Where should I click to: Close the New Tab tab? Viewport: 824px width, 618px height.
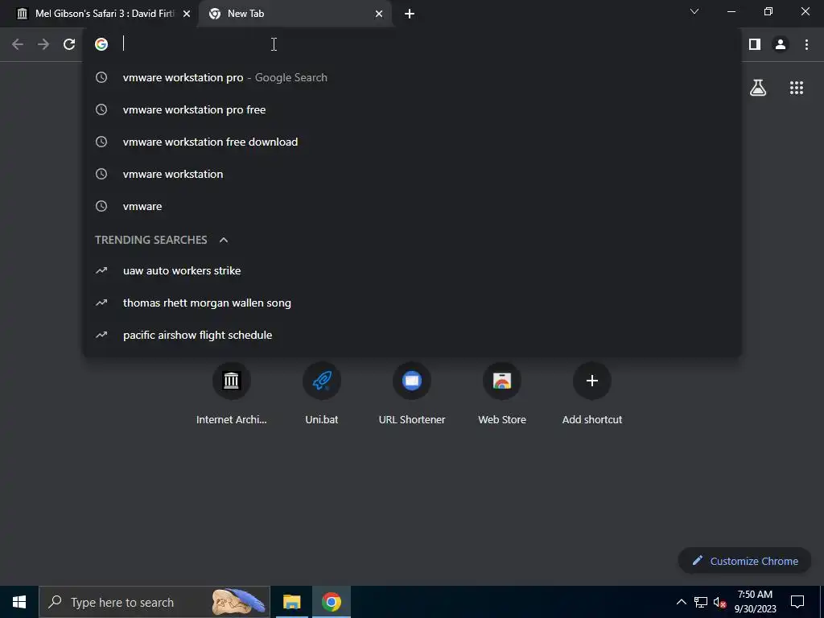click(379, 14)
